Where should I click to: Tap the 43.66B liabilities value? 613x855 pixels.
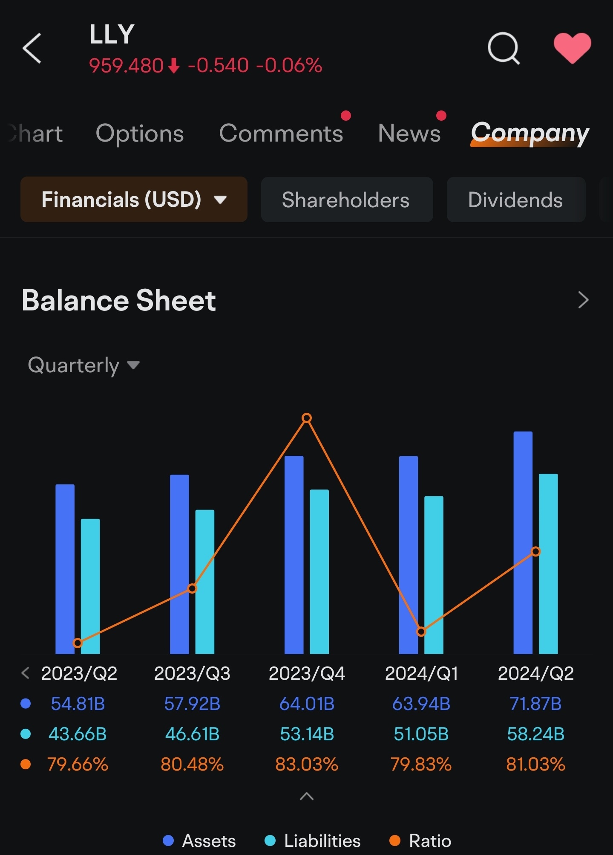(78, 734)
